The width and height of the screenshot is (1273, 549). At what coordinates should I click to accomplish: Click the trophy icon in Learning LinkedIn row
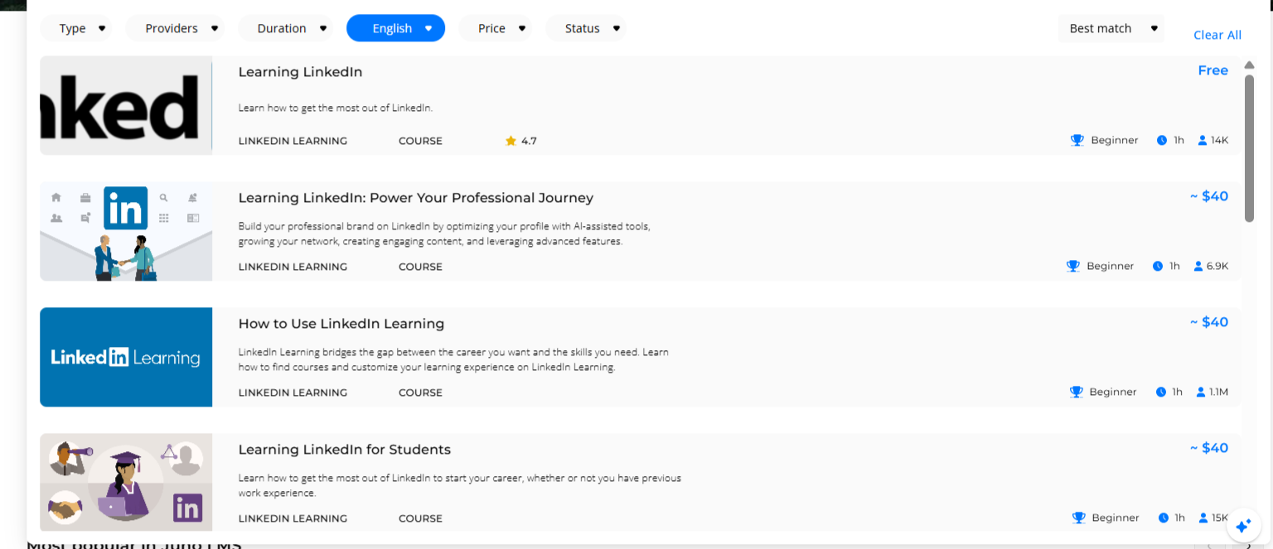click(x=1077, y=141)
